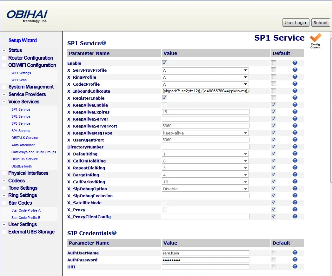
Task: Check Default box for X_InboundCallRoute
Action: [274, 91]
